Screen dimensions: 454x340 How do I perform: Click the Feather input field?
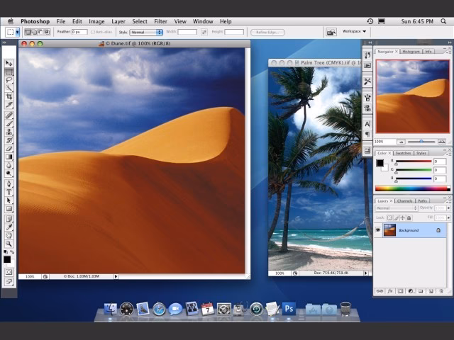click(79, 32)
